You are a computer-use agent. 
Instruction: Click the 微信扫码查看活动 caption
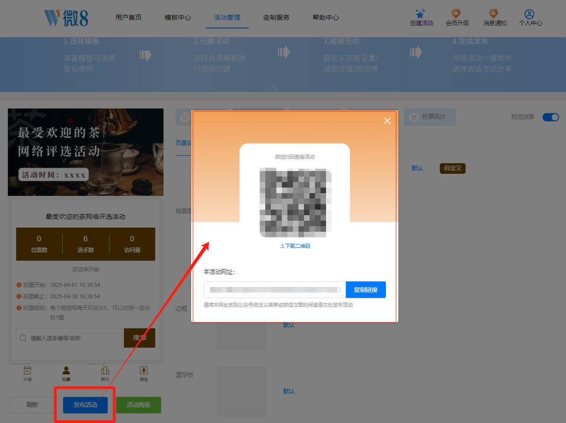click(295, 157)
